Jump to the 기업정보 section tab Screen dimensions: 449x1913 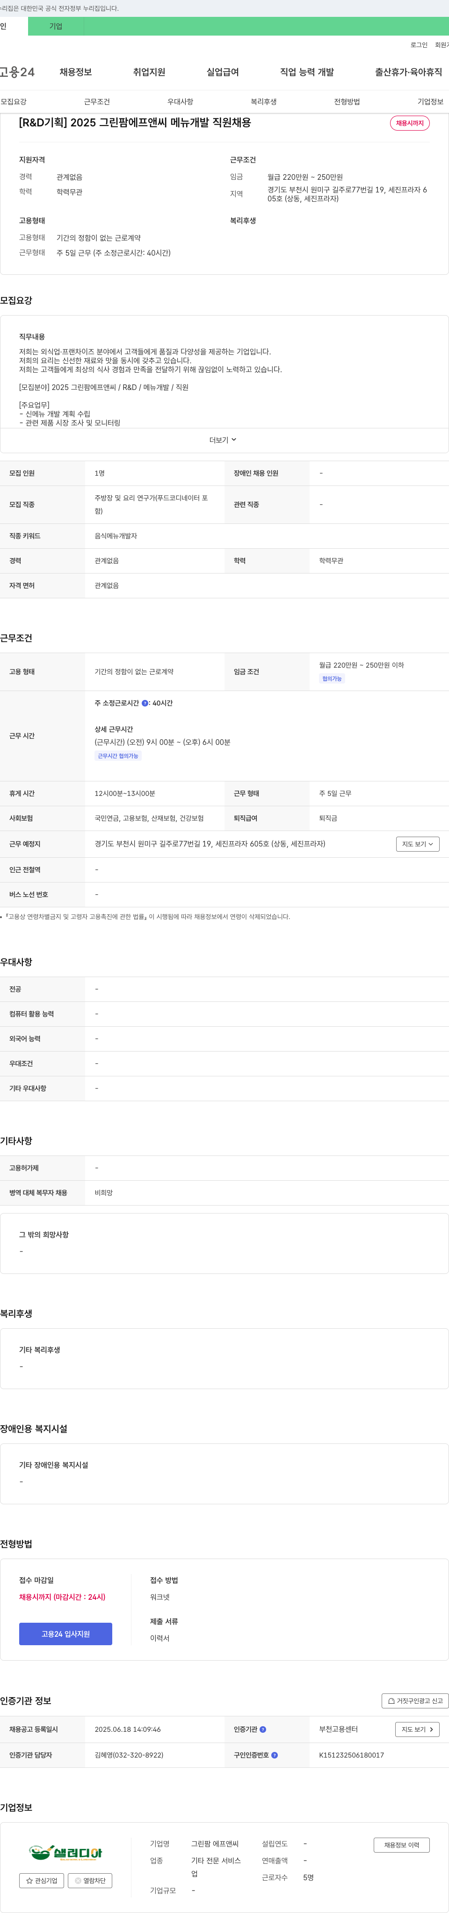pyautogui.click(x=430, y=102)
